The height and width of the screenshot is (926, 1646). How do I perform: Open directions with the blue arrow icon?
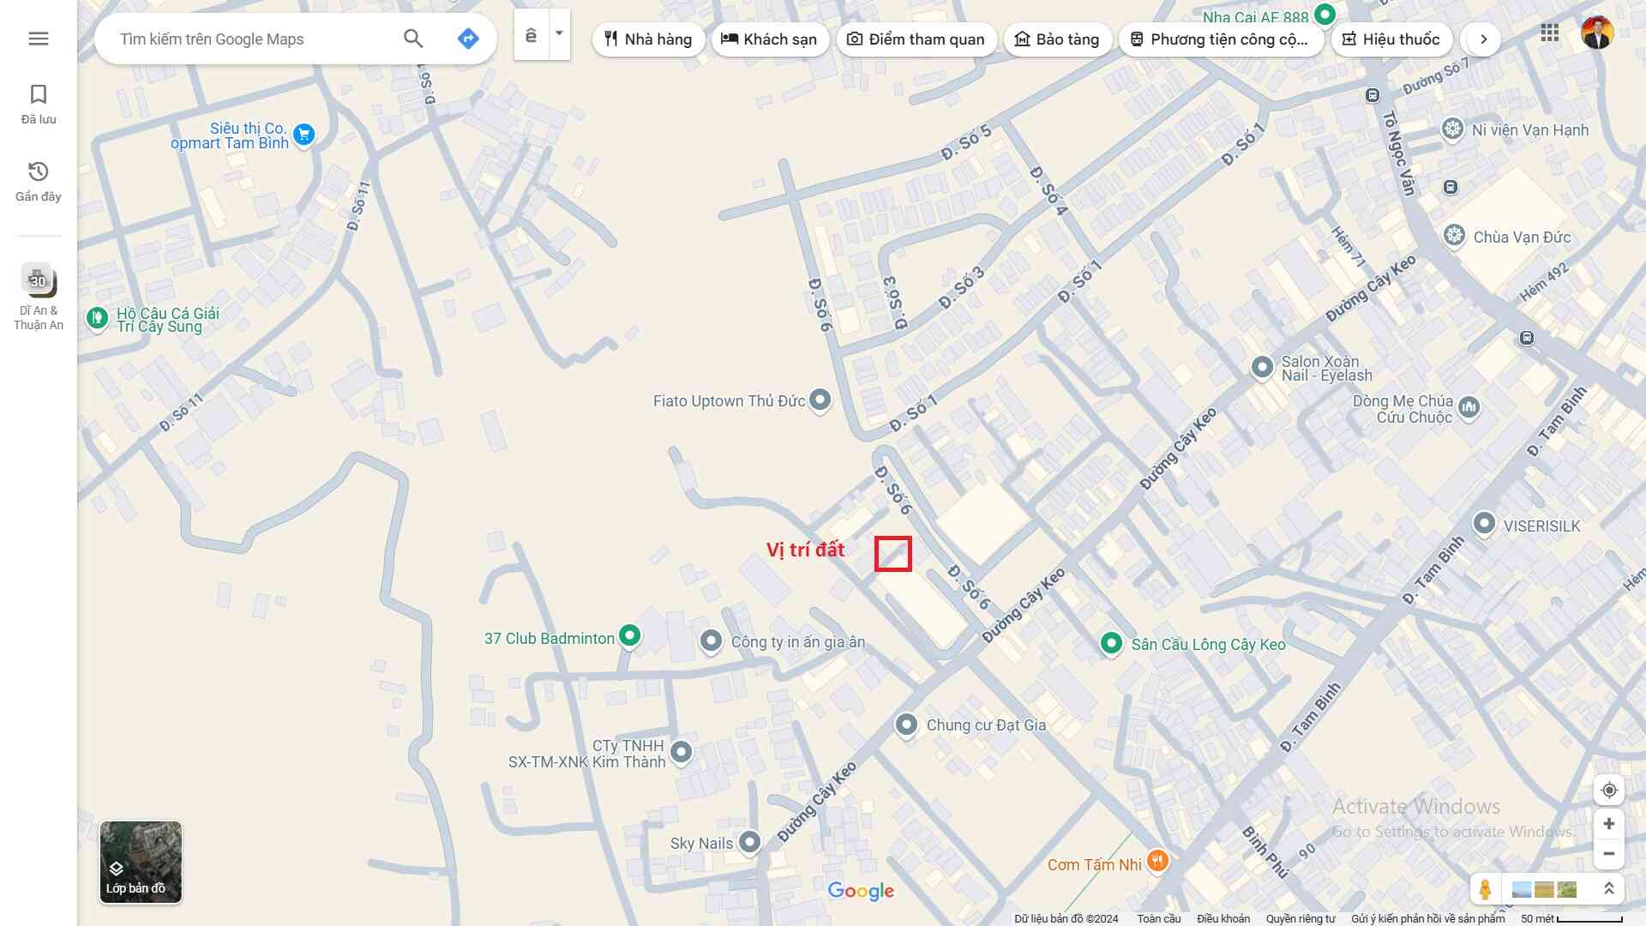click(x=468, y=39)
